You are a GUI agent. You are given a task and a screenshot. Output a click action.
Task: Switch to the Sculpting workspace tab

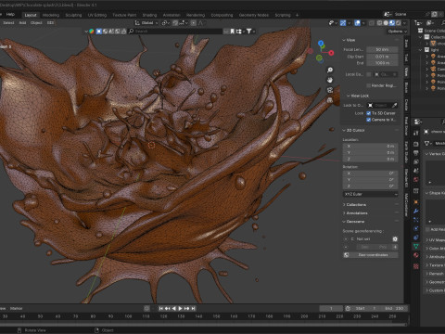coord(73,15)
